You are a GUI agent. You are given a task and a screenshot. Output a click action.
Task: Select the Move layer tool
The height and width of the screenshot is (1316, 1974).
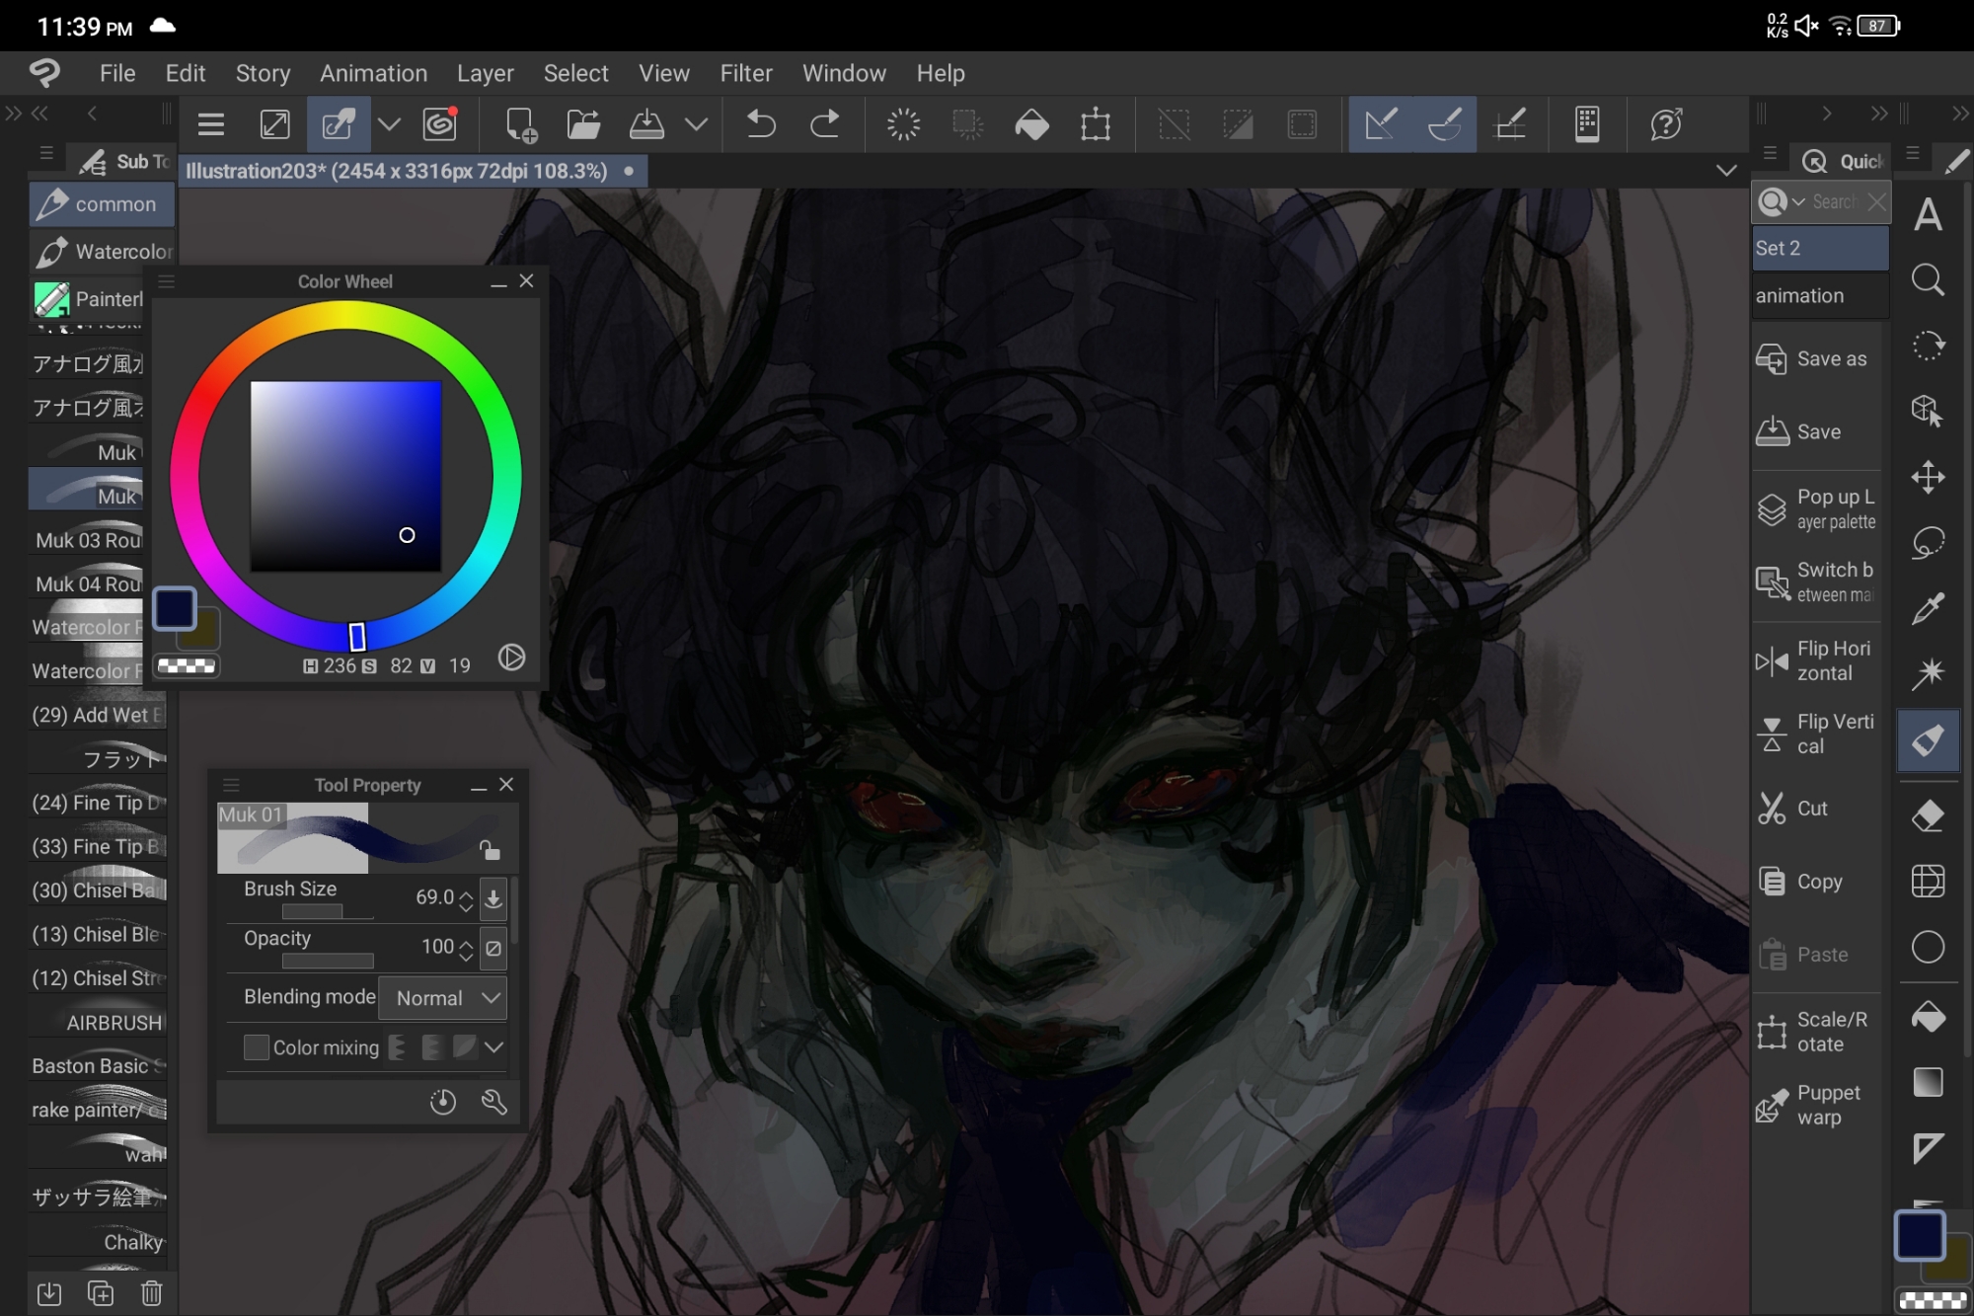pyautogui.click(x=1928, y=478)
